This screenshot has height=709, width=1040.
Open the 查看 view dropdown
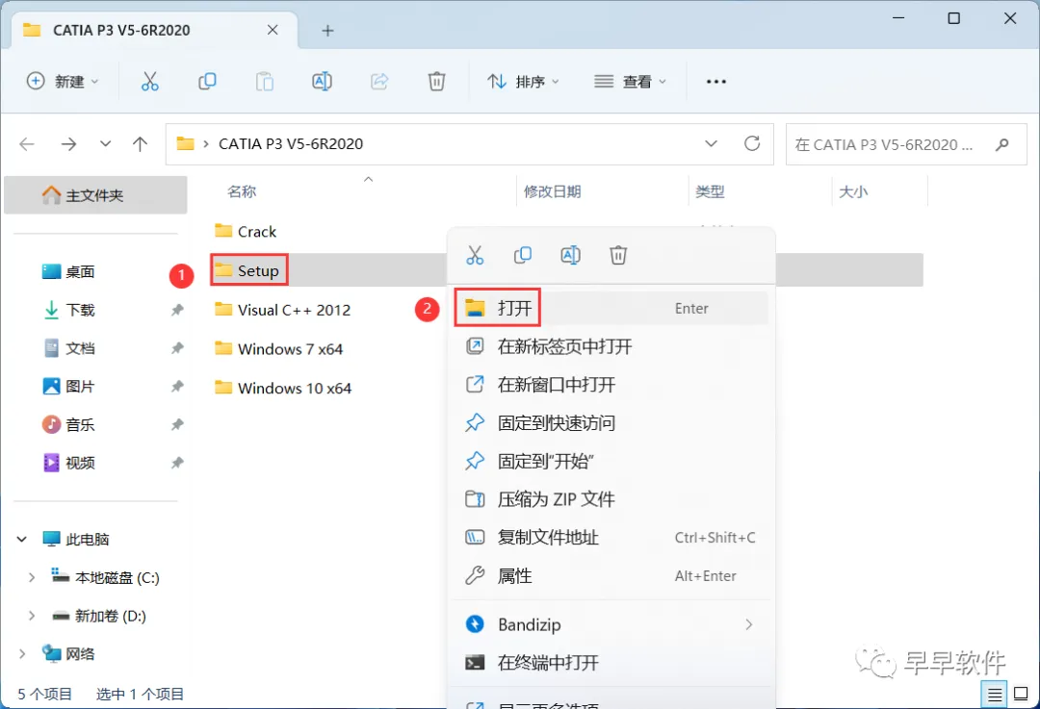point(630,82)
